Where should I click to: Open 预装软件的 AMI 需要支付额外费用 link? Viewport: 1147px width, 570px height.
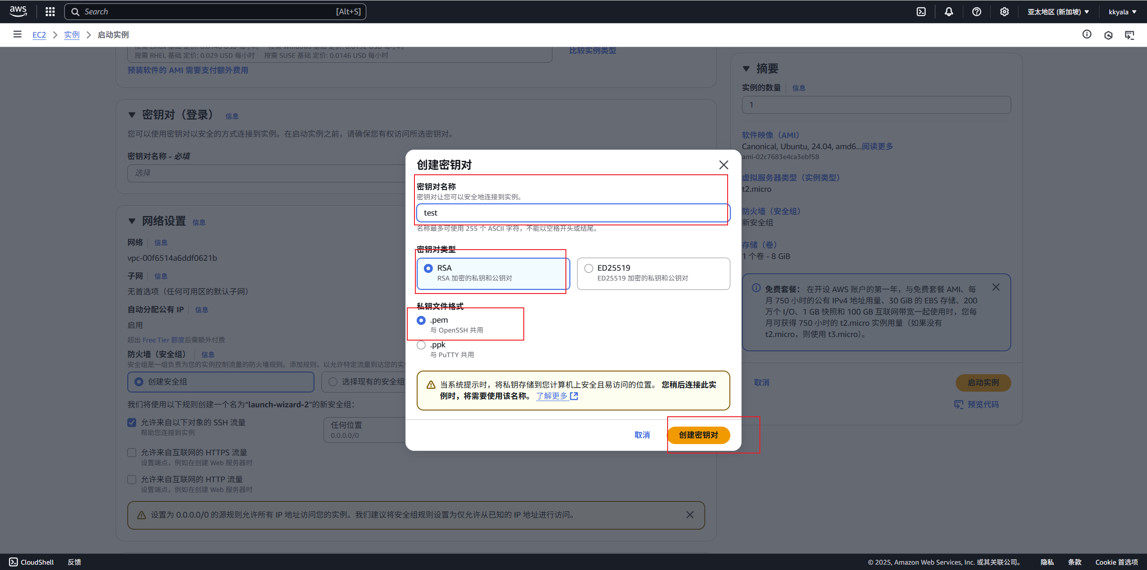[188, 70]
